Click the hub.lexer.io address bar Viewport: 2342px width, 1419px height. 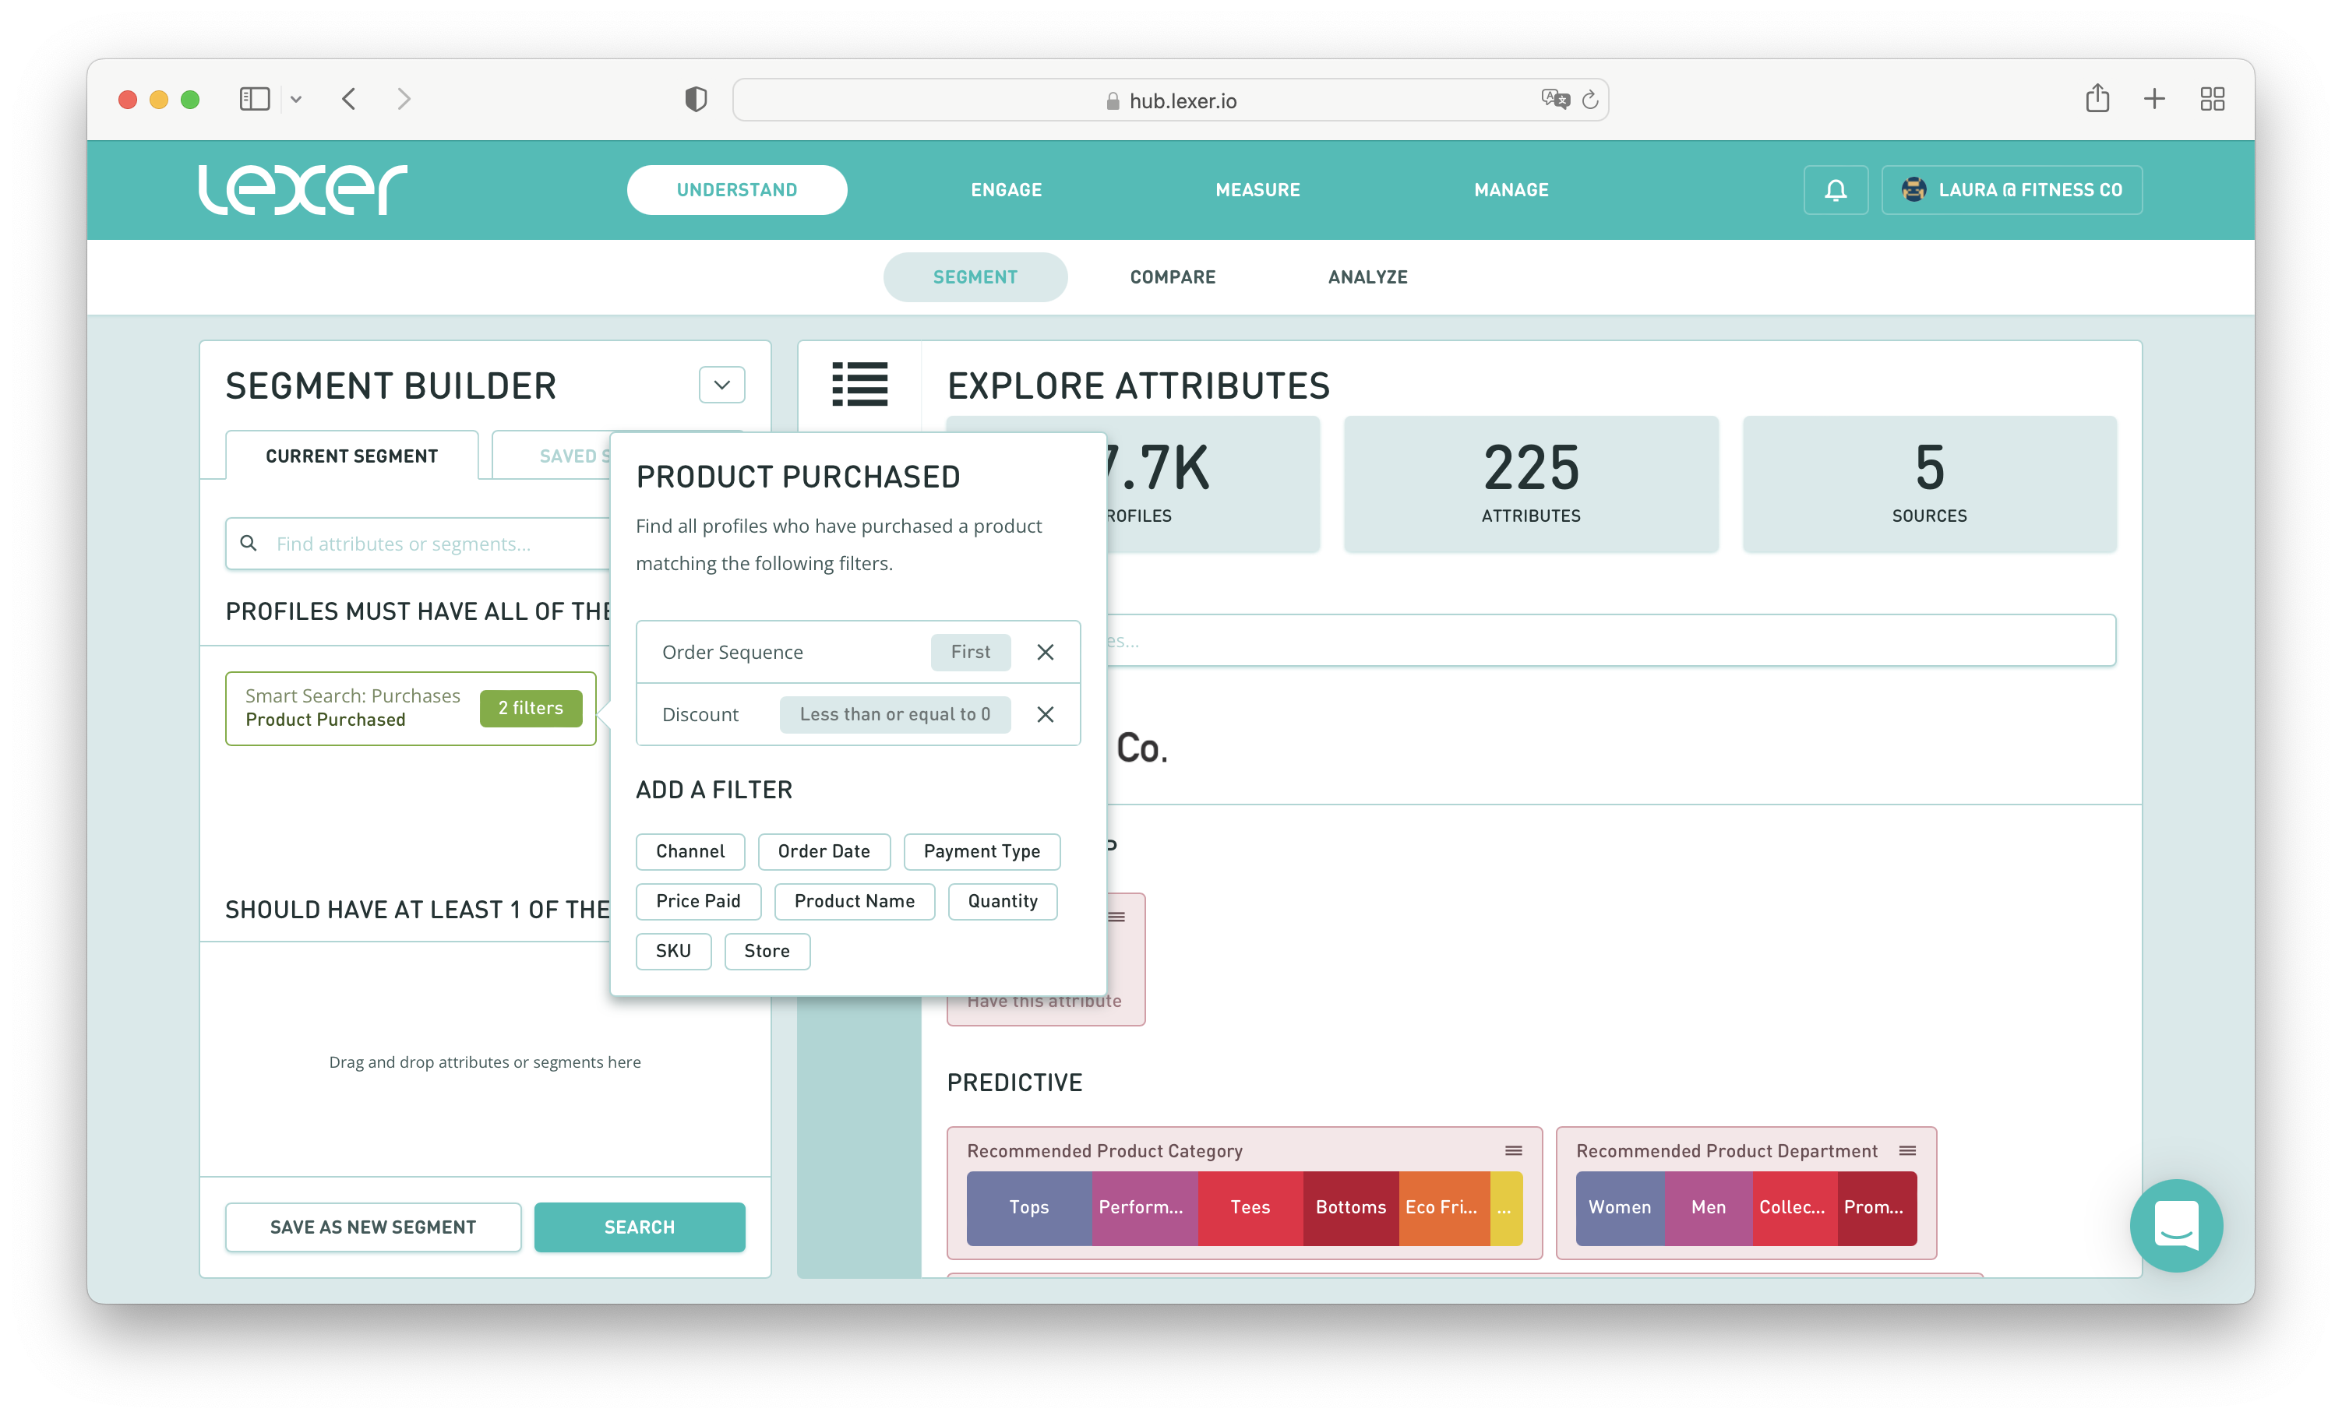(x=1170, y=100)
